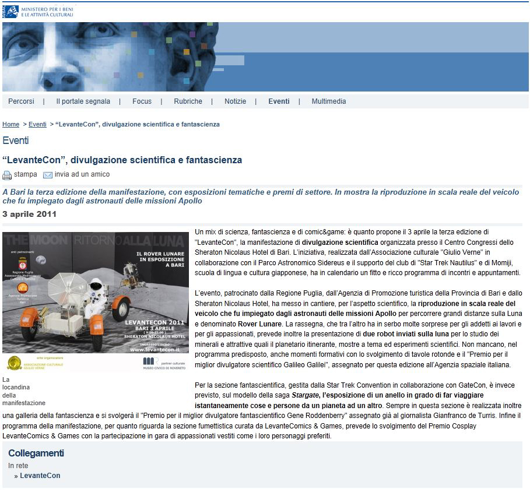Screen dimensions: 530x492
Task: Click the breadcrumb text LevanteCon divulgazione scientifica
Action: [x=138, y=124]
